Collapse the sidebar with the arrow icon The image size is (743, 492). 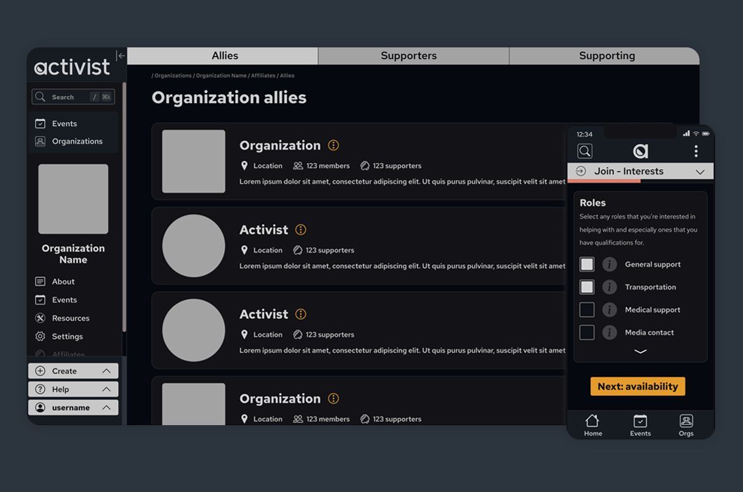(x=121, y=55)
